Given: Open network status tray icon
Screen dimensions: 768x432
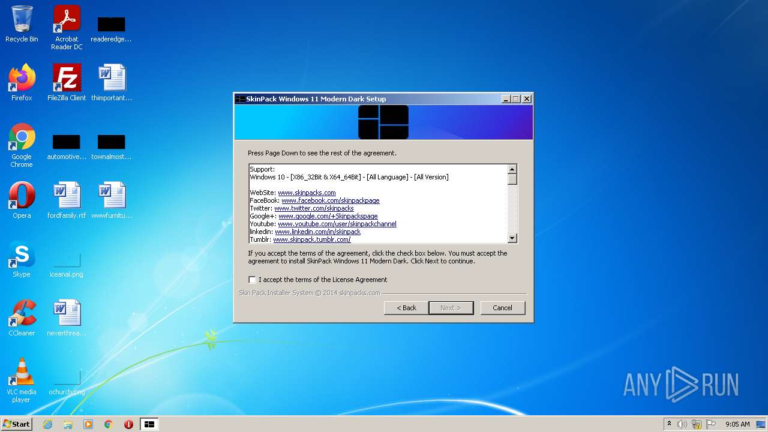Looking at the screenshot, I should (697, 424).
